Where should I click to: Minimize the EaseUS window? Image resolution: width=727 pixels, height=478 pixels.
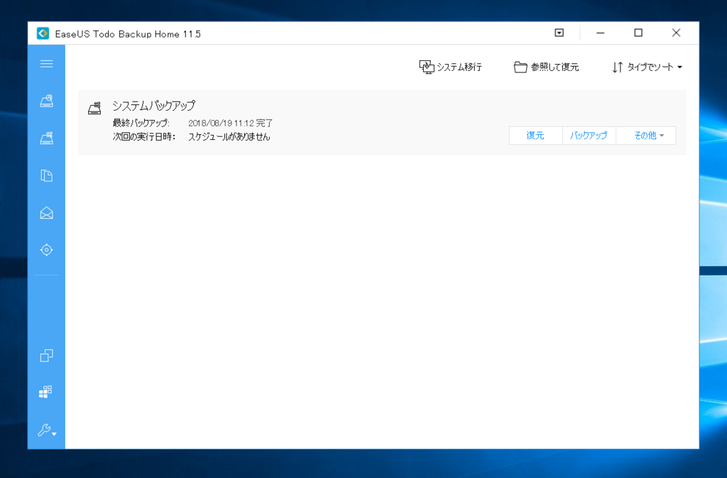(x=601, y=33)
